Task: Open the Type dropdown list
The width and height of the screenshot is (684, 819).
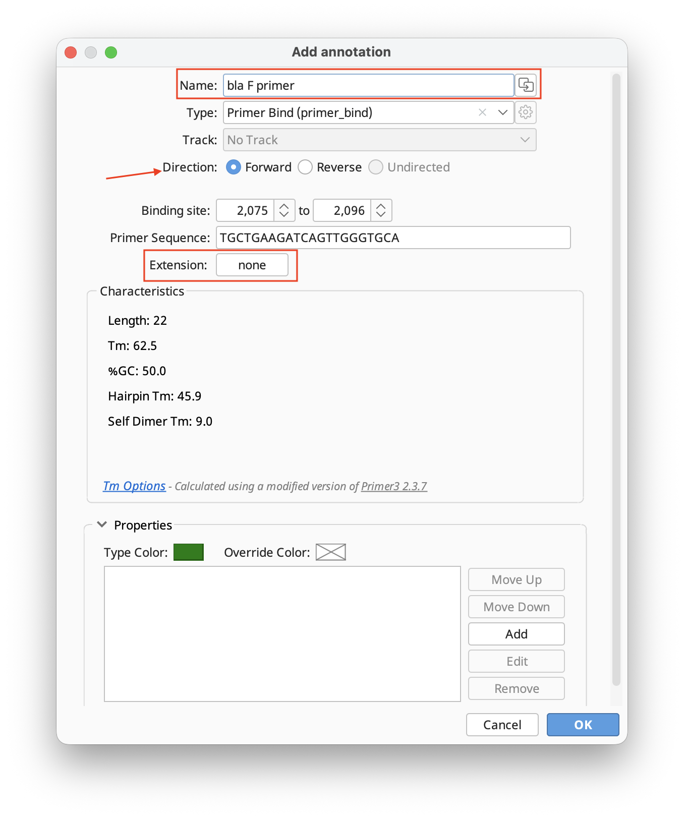Action: (502, 112)
